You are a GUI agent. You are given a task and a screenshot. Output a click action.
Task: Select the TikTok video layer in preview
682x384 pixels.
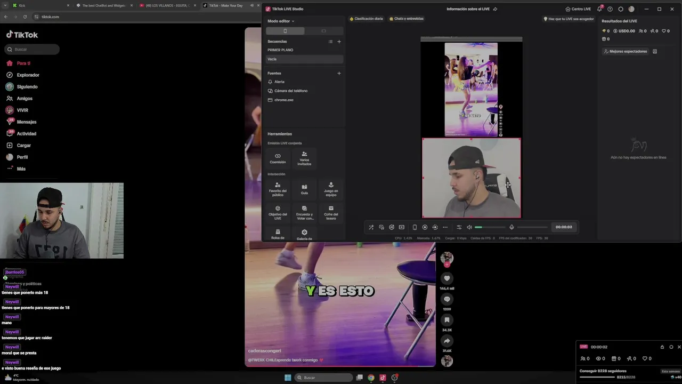point(471,90)
